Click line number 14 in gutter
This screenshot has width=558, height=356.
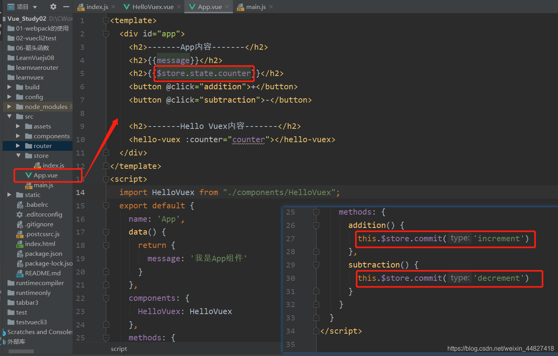(80, 192)
